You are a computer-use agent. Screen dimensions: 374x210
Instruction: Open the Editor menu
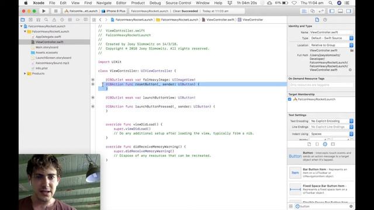tap(121, 3)
